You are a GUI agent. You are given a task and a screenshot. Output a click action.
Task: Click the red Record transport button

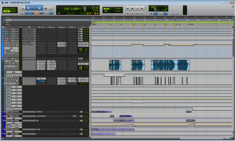click(x=142, y=8)
